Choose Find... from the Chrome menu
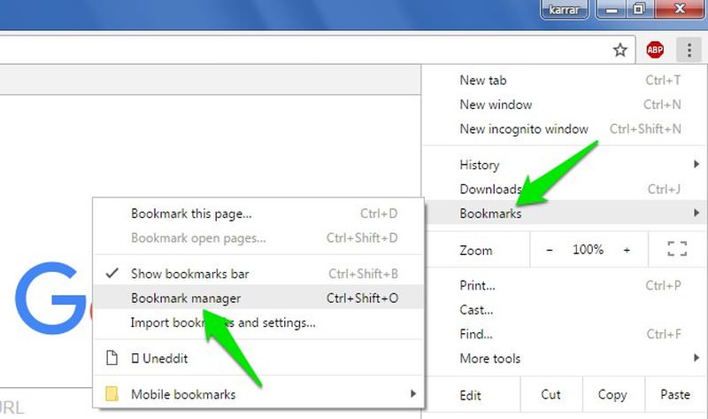This screenshot has height=419, width=708. [x=566, y=334]
